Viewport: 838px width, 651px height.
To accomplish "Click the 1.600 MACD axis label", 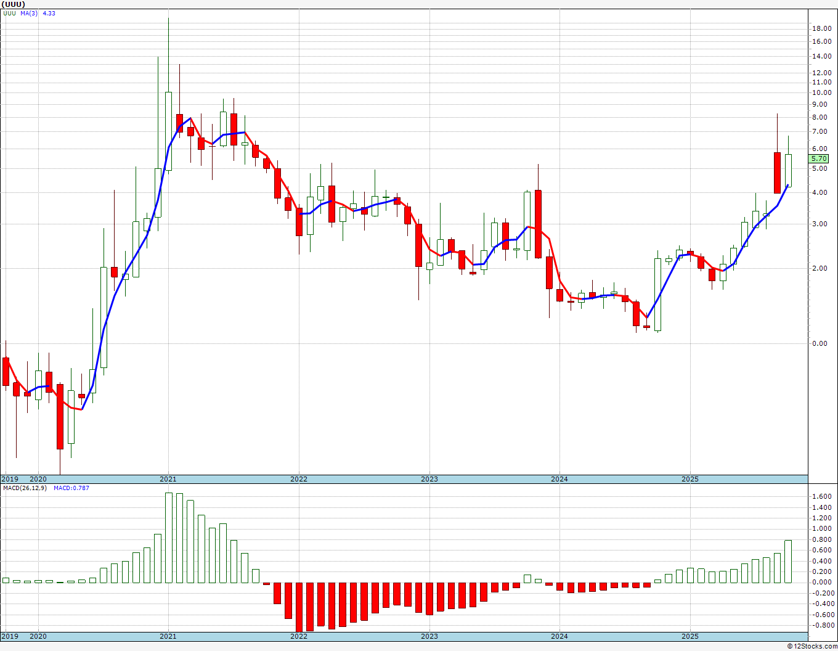I will (822, 496).
